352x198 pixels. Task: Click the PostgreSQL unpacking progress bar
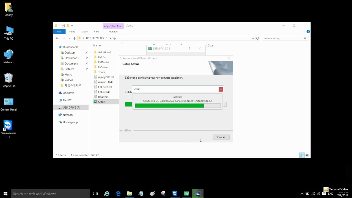pos(177,106)
